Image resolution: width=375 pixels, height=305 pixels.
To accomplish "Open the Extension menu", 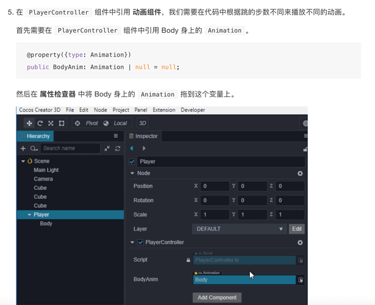I will 164,110.
